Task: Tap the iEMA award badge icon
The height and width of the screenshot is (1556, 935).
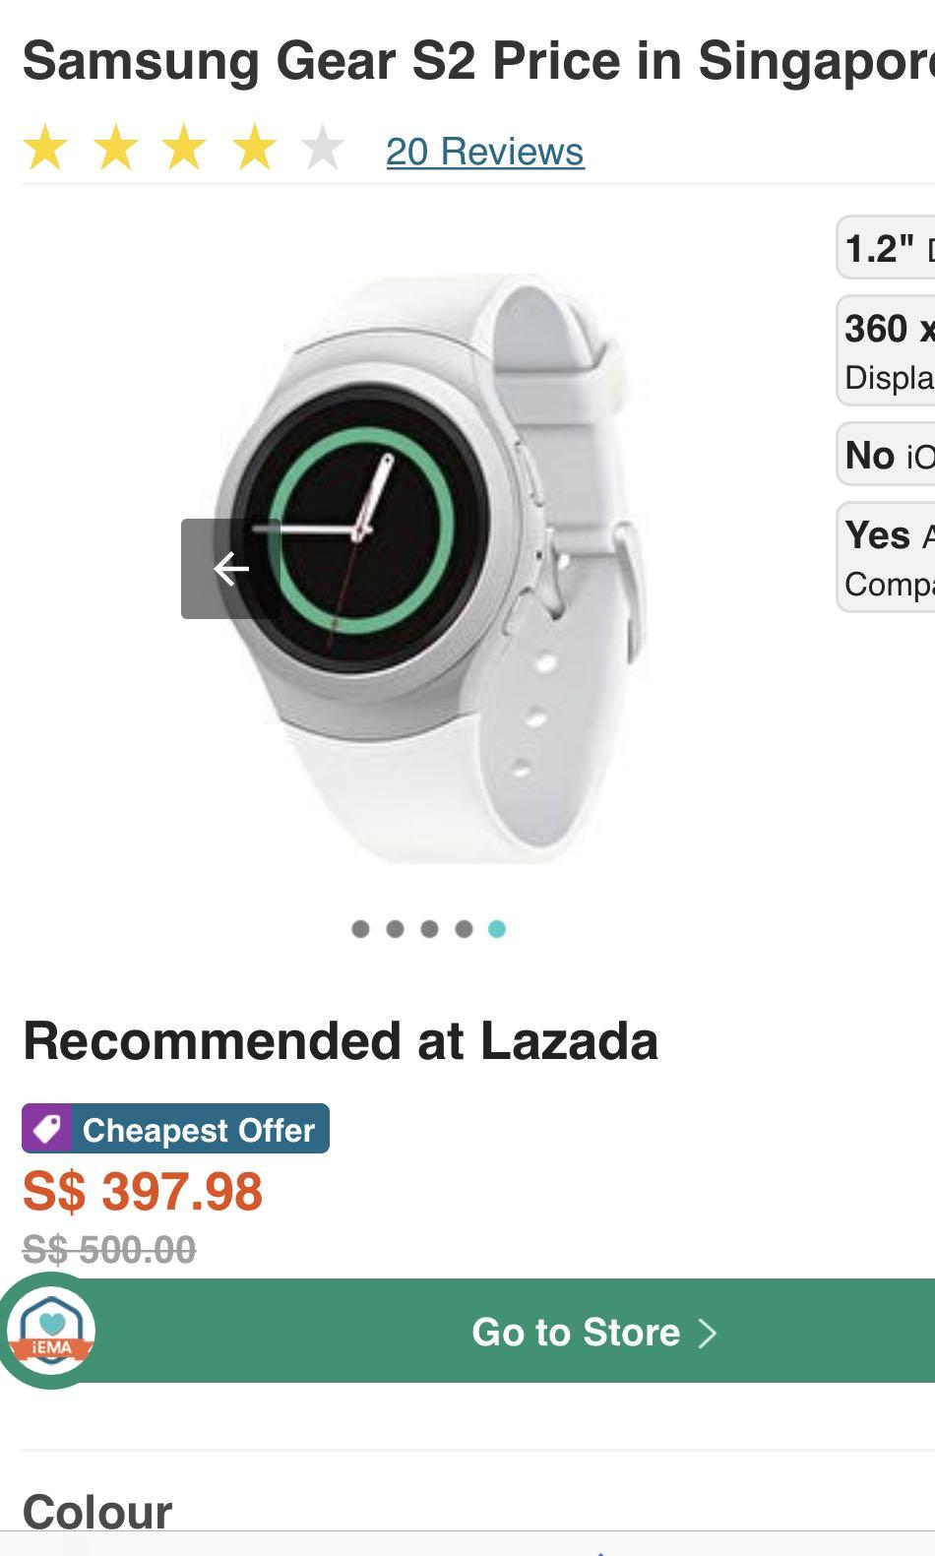Action: pos(51,1331)
